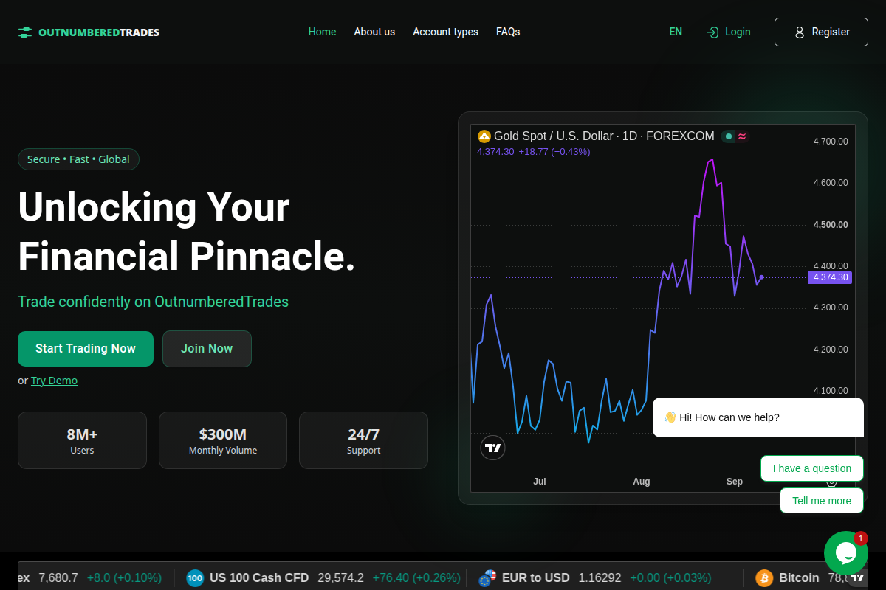Image resolution: width=886 pixels, height=590 pixels.
Task: Click the chat notification badge
Action: 861,538
